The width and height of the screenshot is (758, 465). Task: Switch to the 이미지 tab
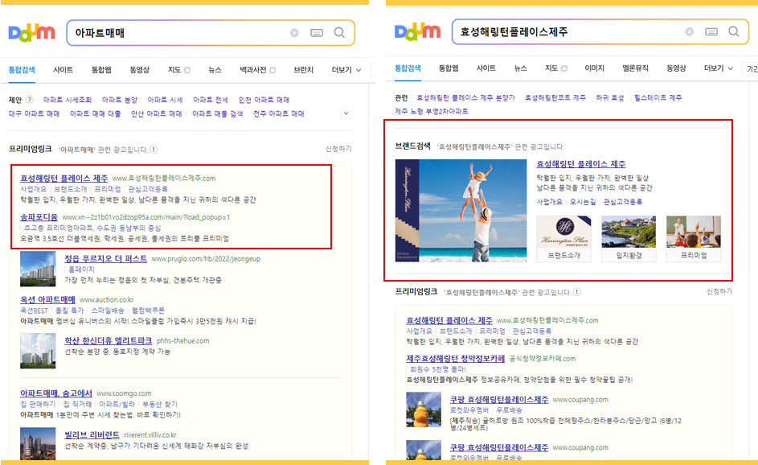595,68
